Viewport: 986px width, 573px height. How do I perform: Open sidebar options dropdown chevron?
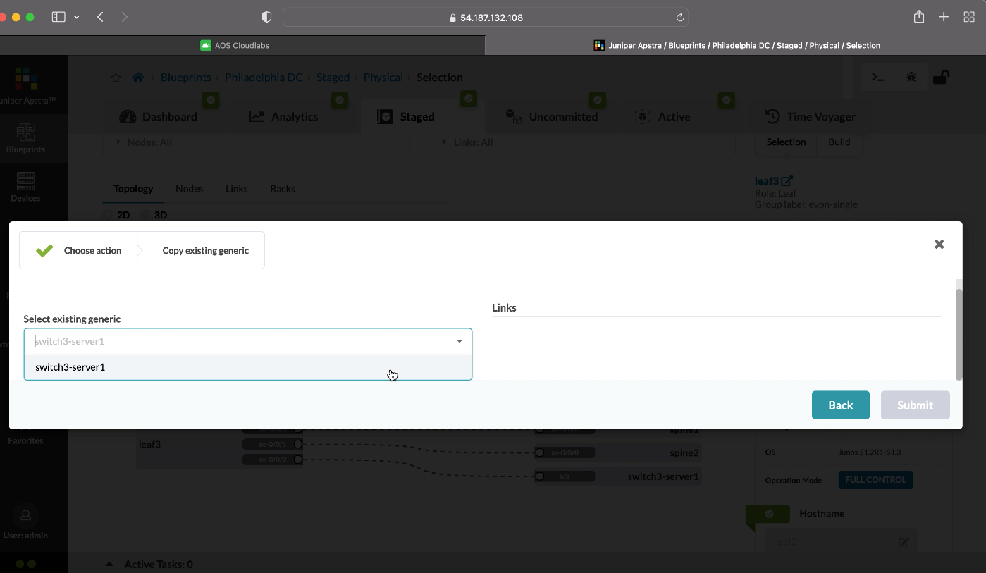(76, 17)
